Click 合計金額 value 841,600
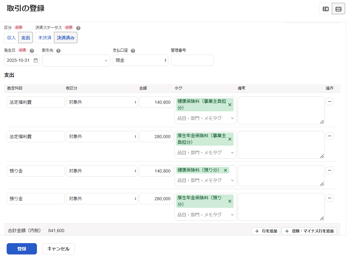The image size is (347, 257). [56, 231]
